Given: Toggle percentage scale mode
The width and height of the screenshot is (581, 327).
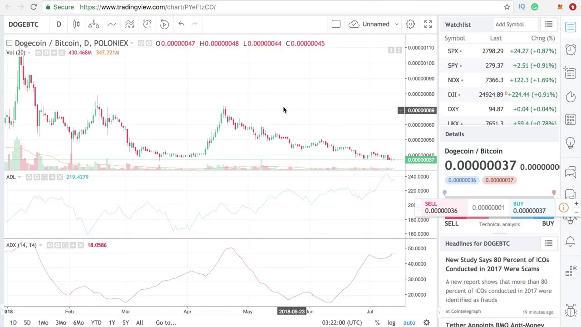Looking at the screenshot, I should 377,322.
